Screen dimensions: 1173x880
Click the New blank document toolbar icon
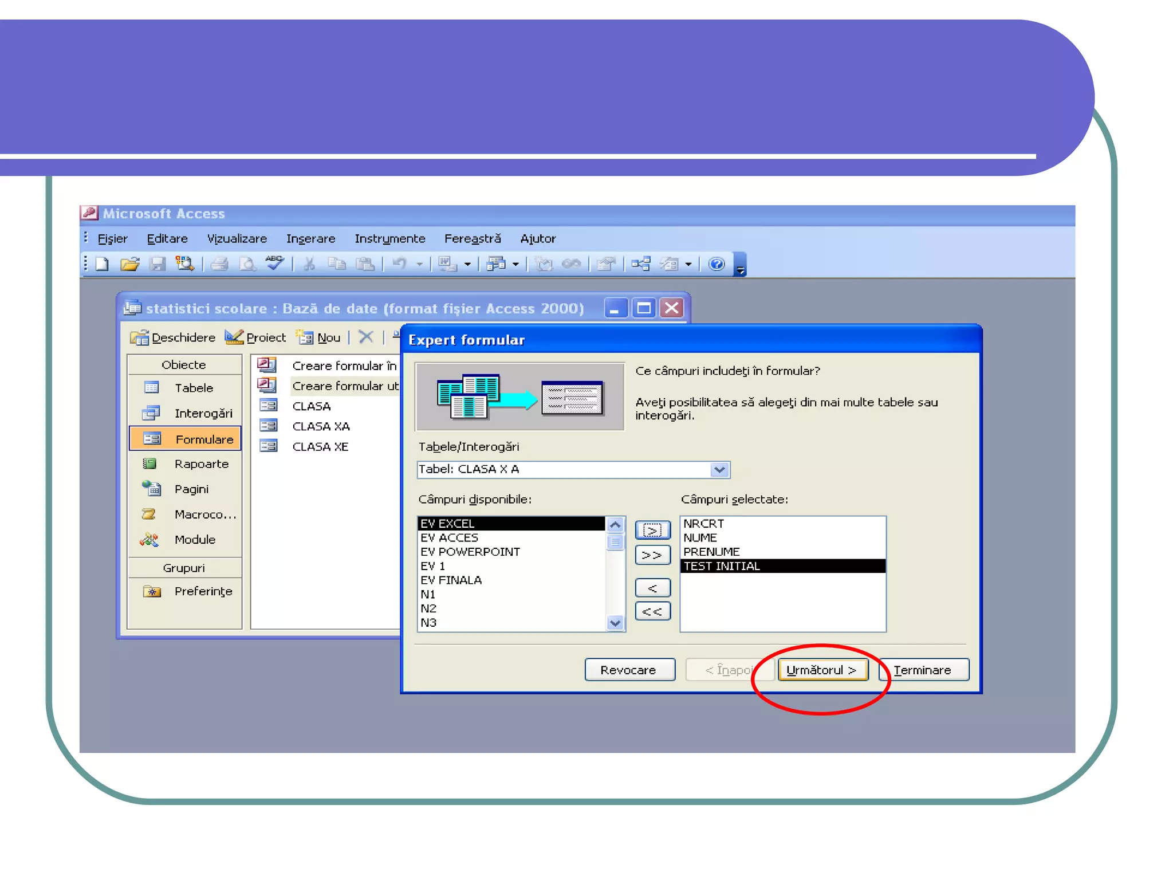102,264
